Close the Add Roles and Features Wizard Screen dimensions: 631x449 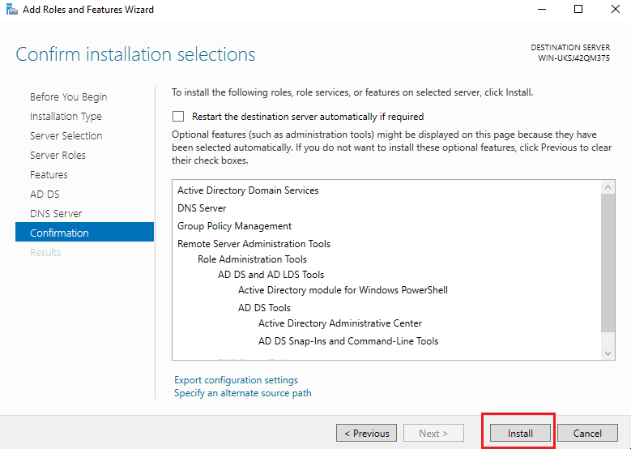click(x=615, y=9)
